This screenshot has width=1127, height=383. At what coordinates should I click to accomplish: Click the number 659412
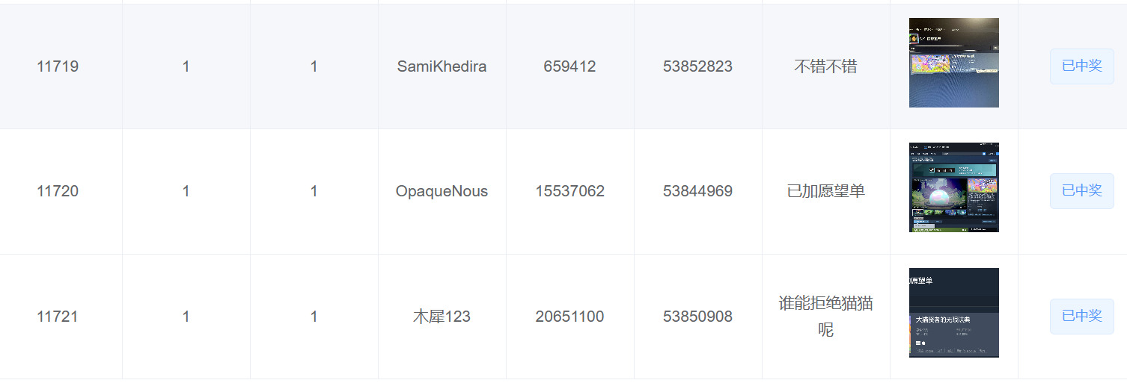569,66
